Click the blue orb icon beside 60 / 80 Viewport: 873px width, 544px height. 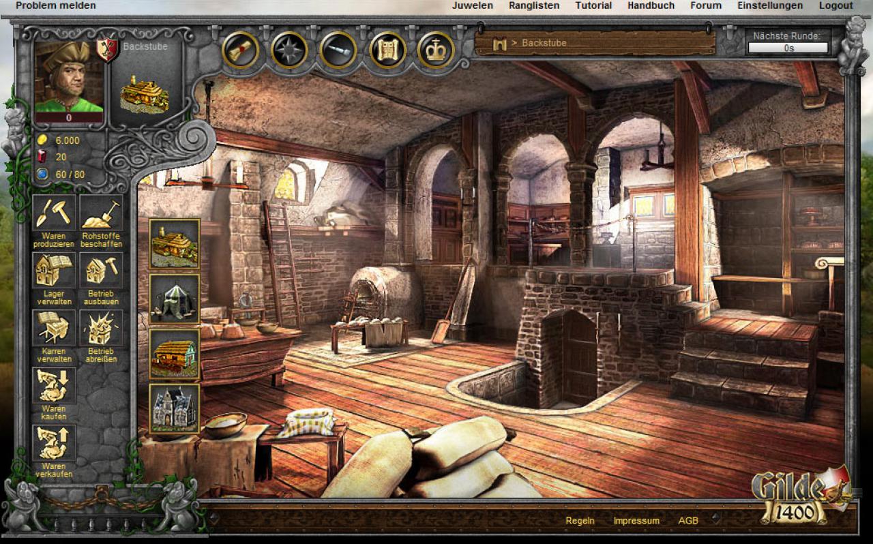tap(43, 174)
